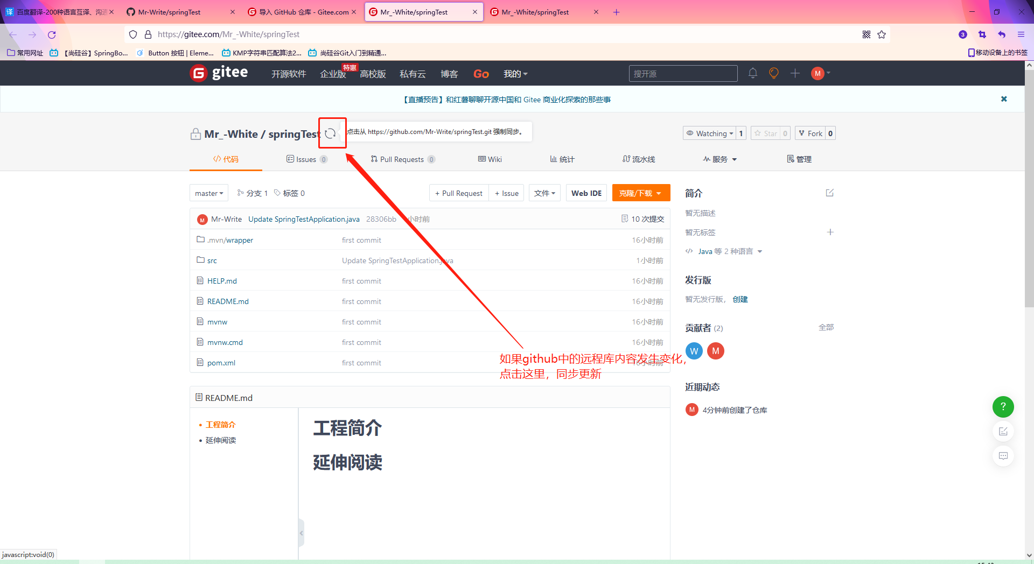
Task: Click the browser screenshot crop icon
Action: [x=982, y=34]
